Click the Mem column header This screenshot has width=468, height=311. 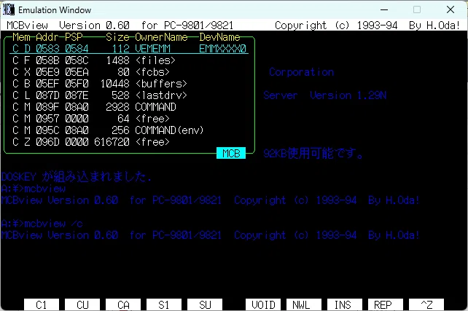pyautogui.click(x=21, y=37)
